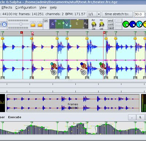Switch to the Execute tab
Screen dimensions: 146x141
15,117
